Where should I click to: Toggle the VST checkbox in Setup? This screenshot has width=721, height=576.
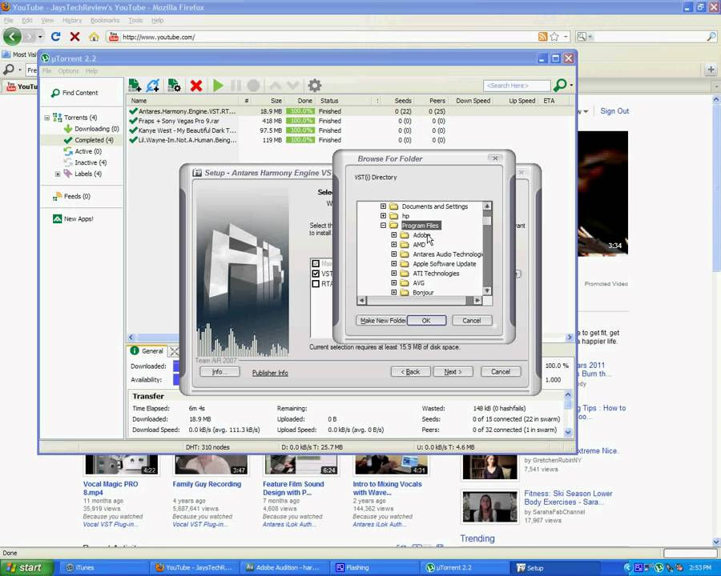pyautogui.click(x=316, y=274)
